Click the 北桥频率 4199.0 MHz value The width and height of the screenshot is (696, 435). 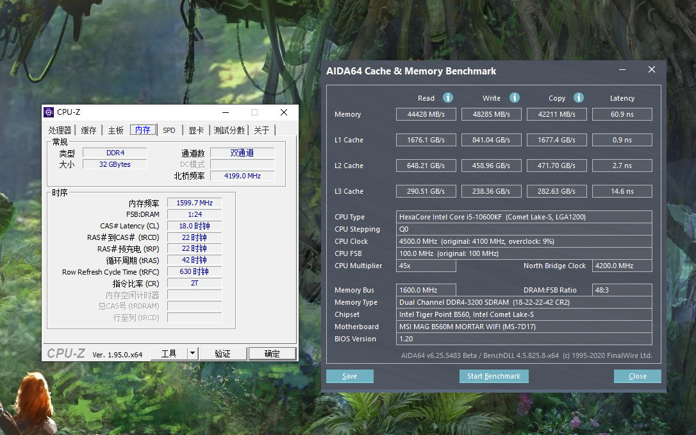coord(242,176)
